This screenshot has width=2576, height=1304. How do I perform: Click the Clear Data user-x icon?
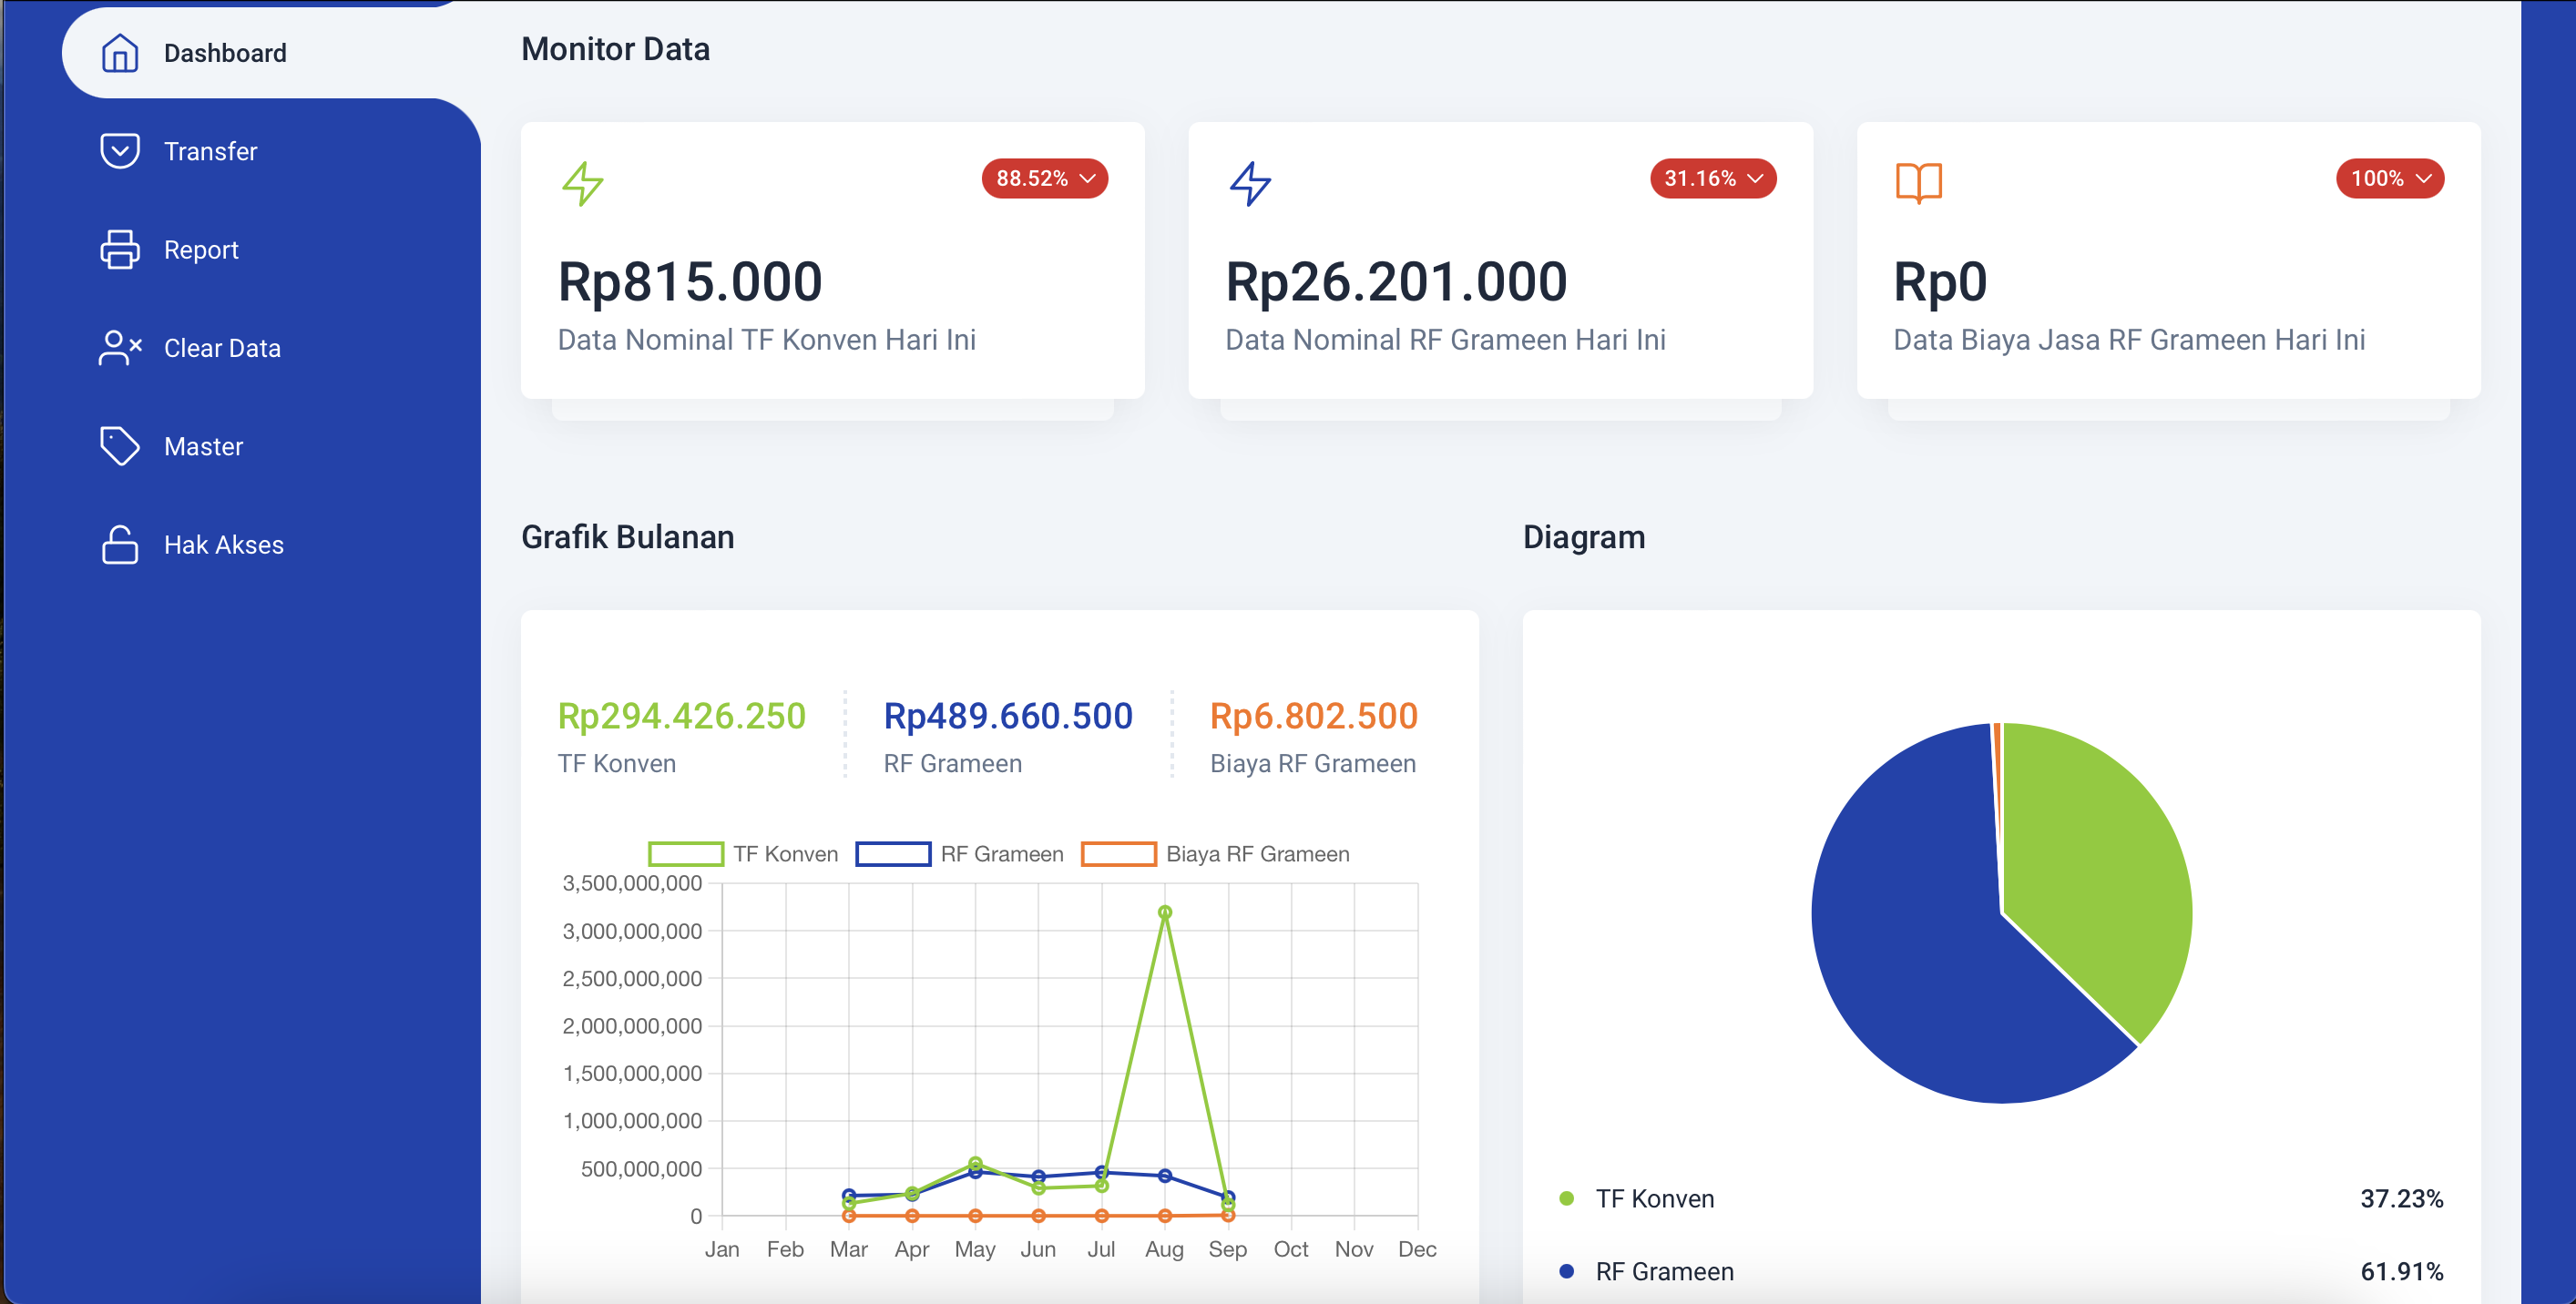tap(119, 348)
